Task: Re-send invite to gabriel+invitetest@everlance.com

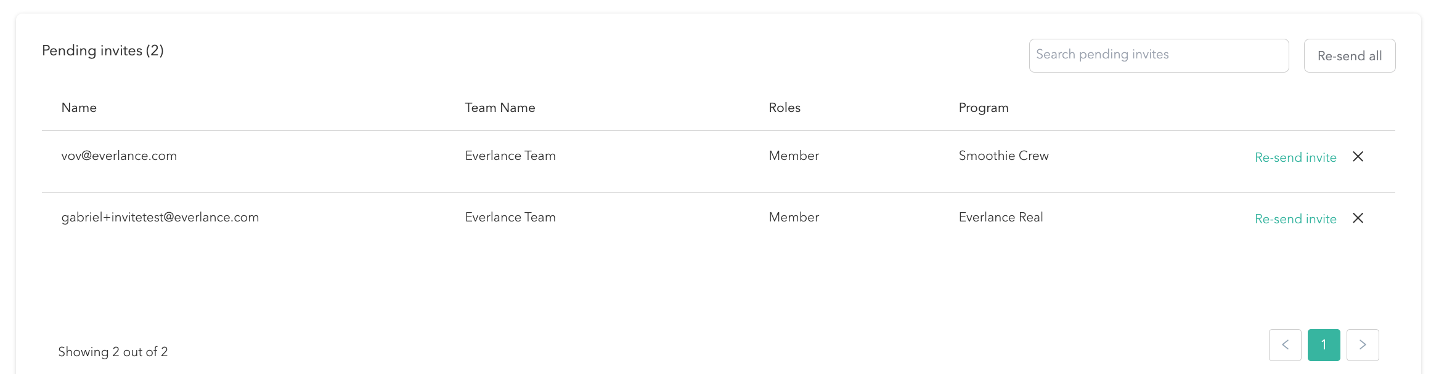Action: 1295,219
